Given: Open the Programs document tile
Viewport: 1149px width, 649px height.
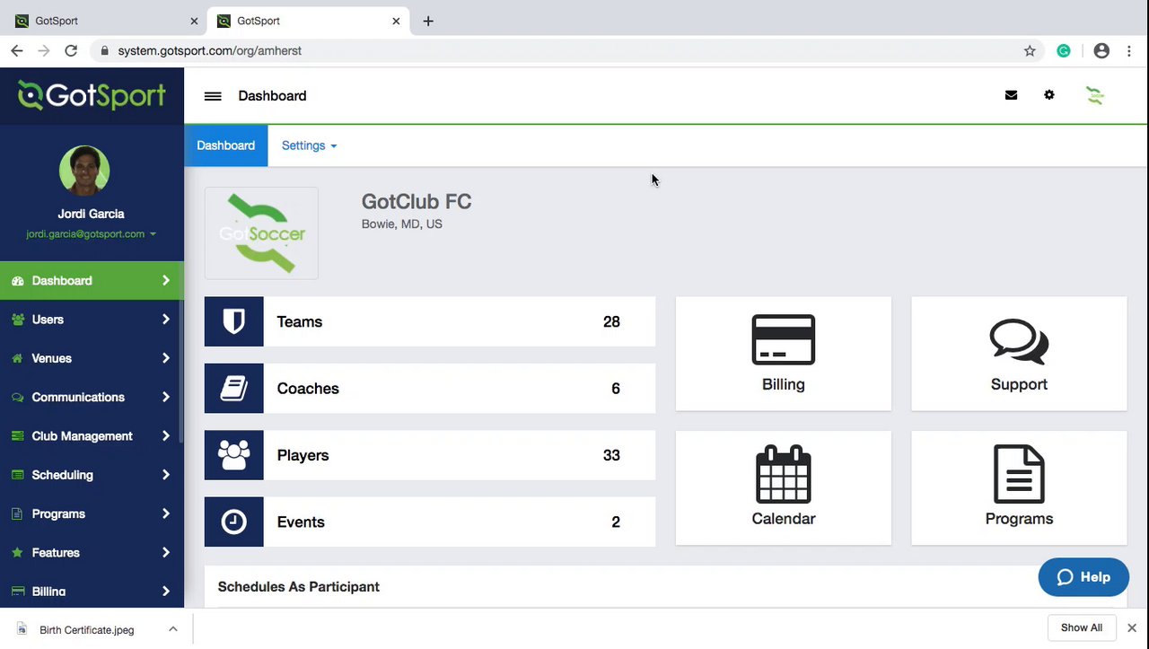Looking at the screenshot, I should (x=1019, y=487).
